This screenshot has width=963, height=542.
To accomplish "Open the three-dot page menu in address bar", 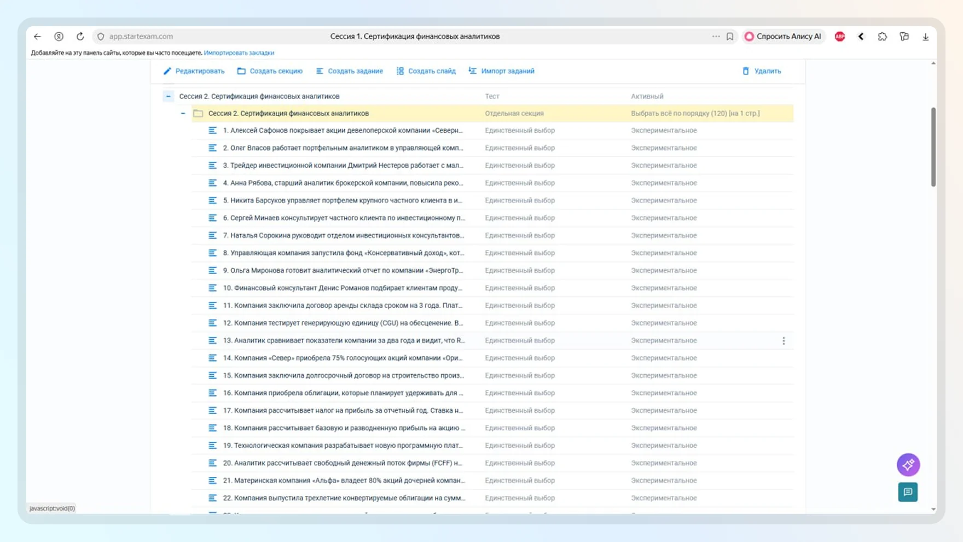I will click(x=716, y=37).
